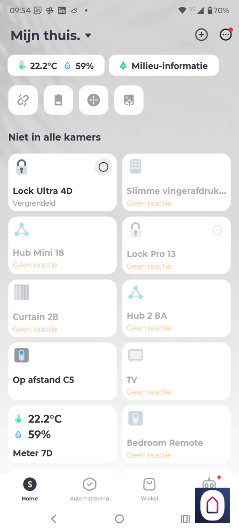The width and height of the screenshot is (239, 532).
Task: Tap the add device plus icon
Action: (201, 35)
